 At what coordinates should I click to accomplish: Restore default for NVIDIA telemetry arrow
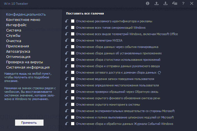[x=67, y=40]
